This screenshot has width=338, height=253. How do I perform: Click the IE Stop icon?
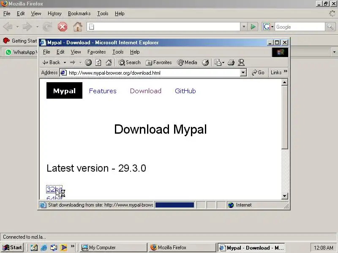click(x=88, y=62)
